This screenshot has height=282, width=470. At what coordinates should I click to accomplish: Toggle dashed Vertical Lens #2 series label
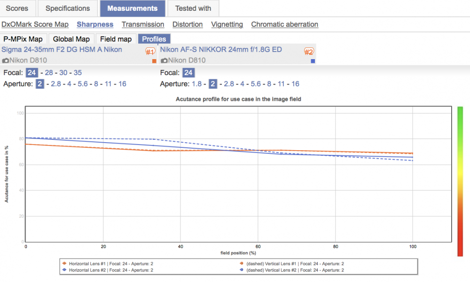click(295, 270)
